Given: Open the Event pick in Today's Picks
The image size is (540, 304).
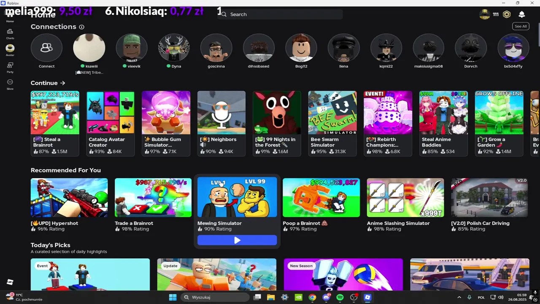Looking at the screenshot, I should (x=90, y=274).
